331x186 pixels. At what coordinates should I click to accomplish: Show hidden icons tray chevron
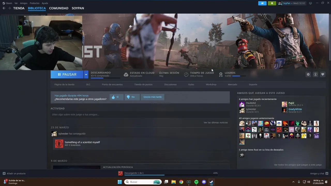point(293,182)
